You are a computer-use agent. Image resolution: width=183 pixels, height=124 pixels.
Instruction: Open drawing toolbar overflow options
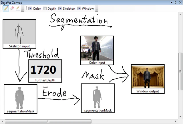pos(23,9)
